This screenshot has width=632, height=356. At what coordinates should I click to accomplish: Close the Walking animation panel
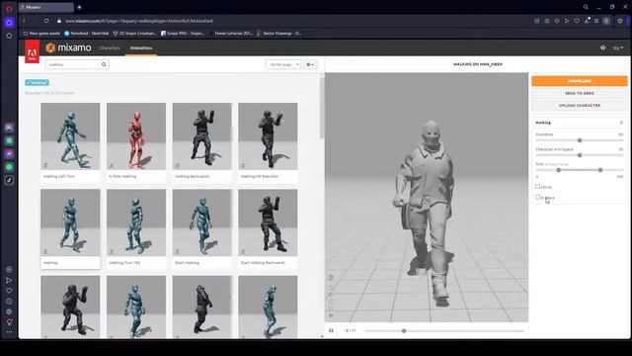tap(621, 123)
